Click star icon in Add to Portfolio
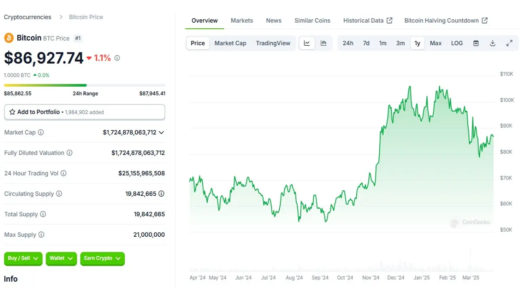The height and width of the screenshot is (289, 522). (x=12, y=112)
